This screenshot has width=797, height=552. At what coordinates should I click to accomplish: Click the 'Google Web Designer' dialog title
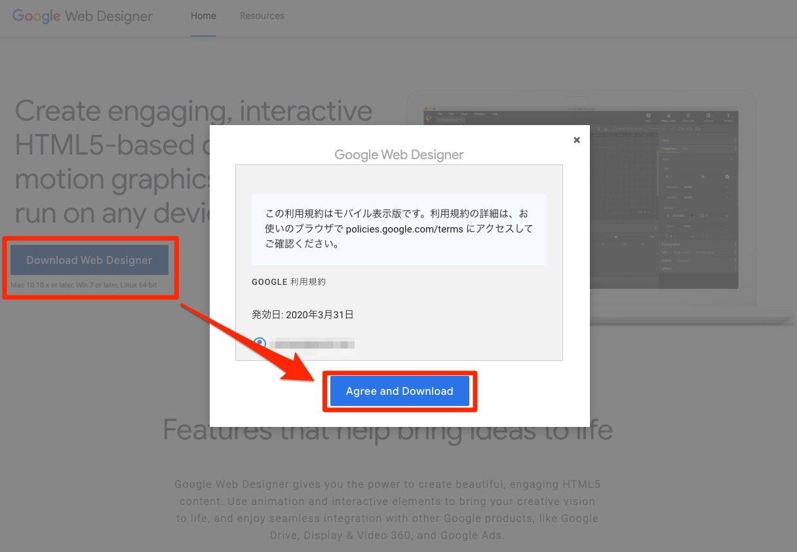click(x=399, y=155)
